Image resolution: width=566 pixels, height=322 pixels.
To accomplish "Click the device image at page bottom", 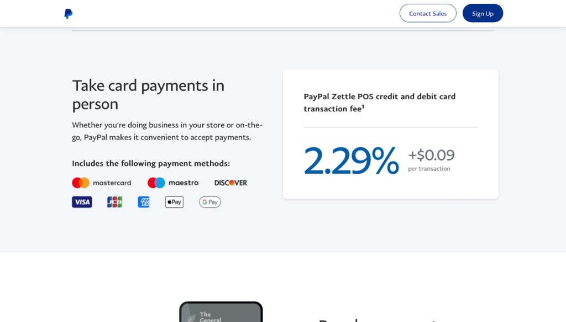I will pos(221,312).
